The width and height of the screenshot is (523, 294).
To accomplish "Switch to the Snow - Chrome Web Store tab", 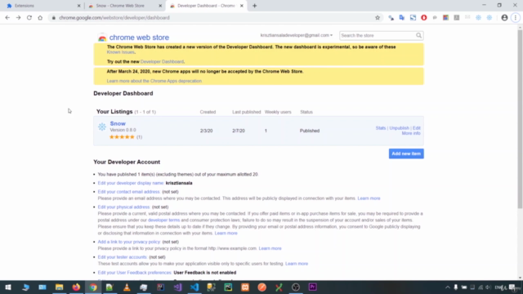I will tap(124, 6).
